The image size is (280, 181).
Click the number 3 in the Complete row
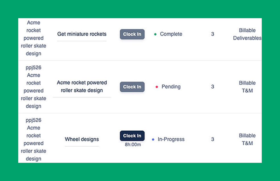pyautogui.click(x=212, y=34)
